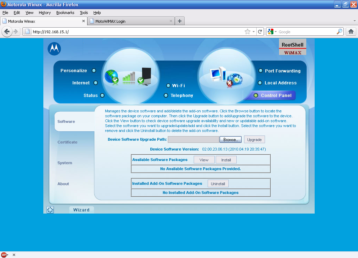The height and width of the screenshot is (258, 358).
Task: Click the desktop computer icon
Action: click(x=218, y=74)
